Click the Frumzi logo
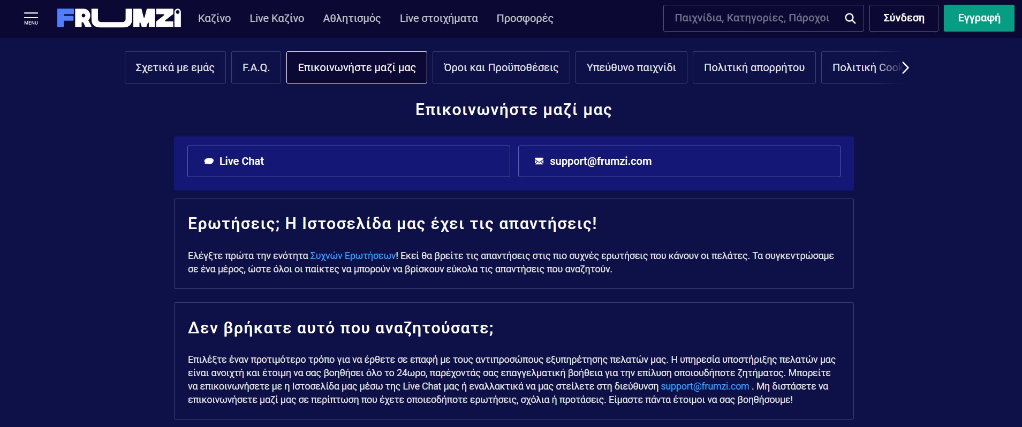The image size is (1022, 427). click(119, 18)
